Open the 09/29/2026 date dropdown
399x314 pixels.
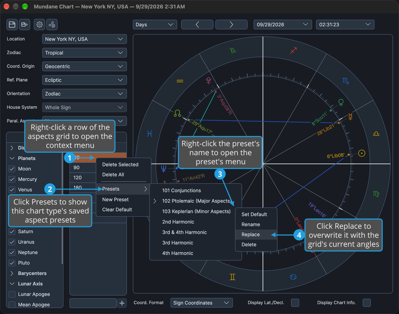pos(283,25)
